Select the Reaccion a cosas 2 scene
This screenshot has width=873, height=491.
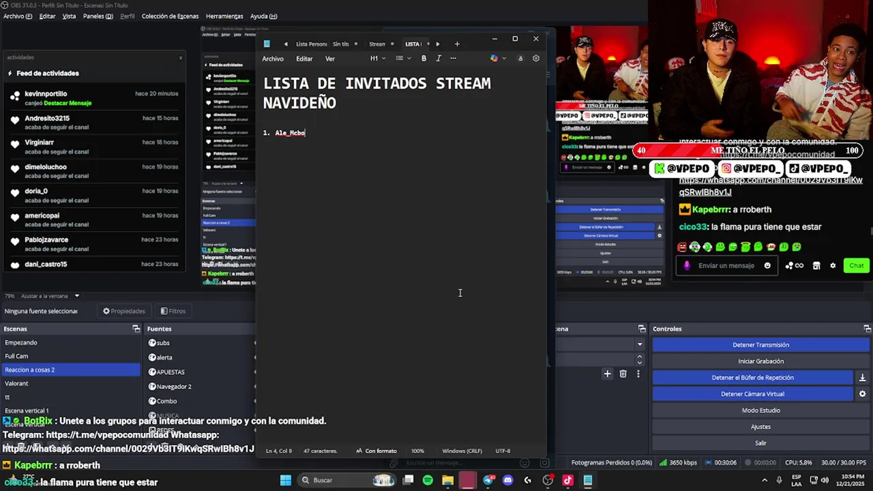point(70,370)
